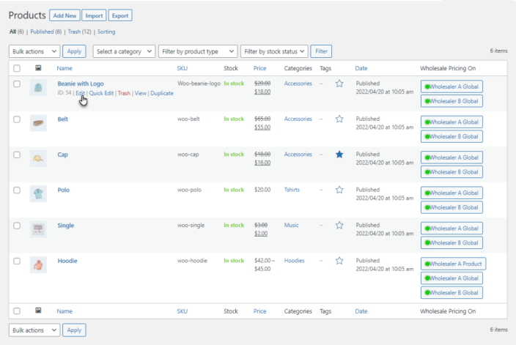Toggle featured star for Beanie with Logo
Image resolution: width=516 pixels, height=345 pixels.
pos(339,84)
